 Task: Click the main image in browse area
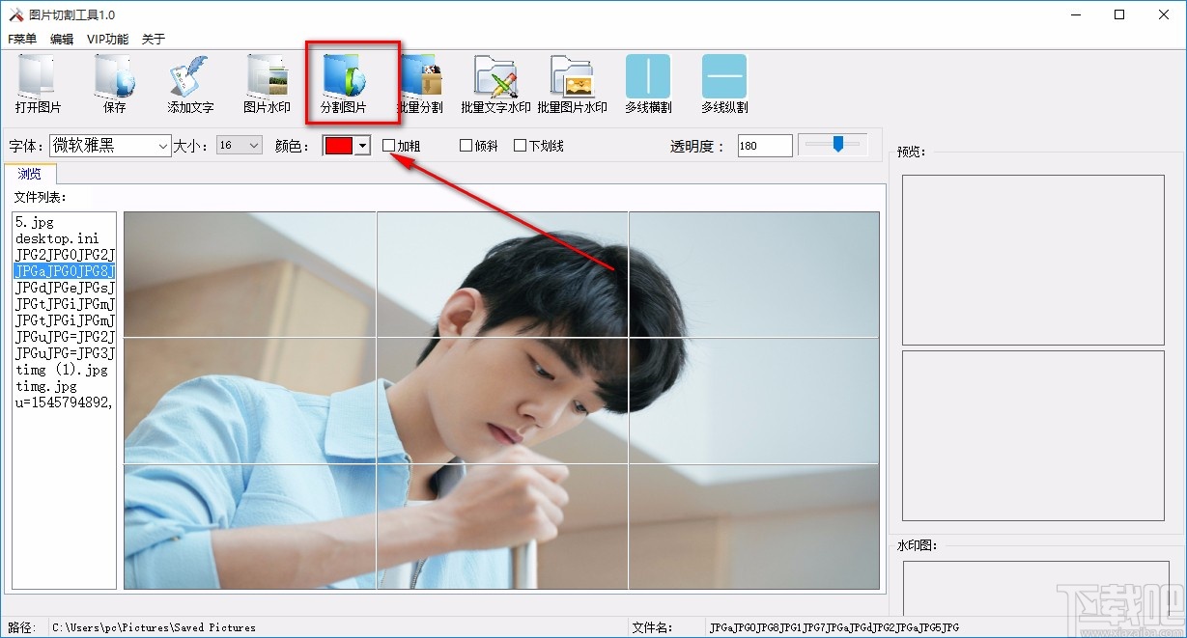coord(501,401)
